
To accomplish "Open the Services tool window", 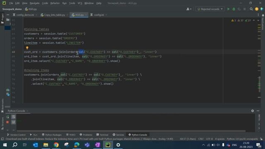I will 118,135.
